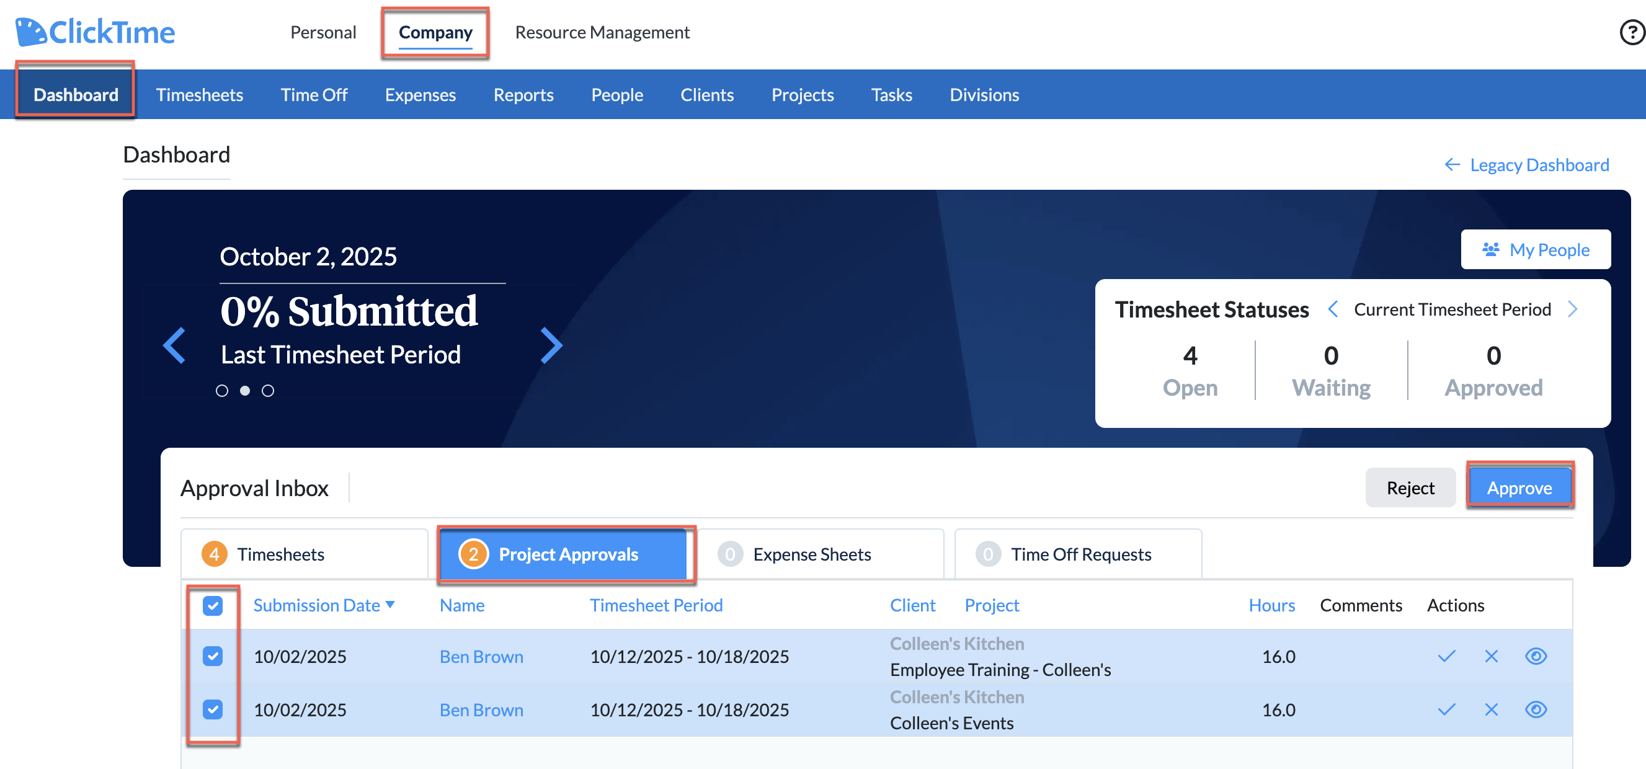View Employee Training row details eye icon
Screen dimensions: 1646x769
coord(1536,656)
